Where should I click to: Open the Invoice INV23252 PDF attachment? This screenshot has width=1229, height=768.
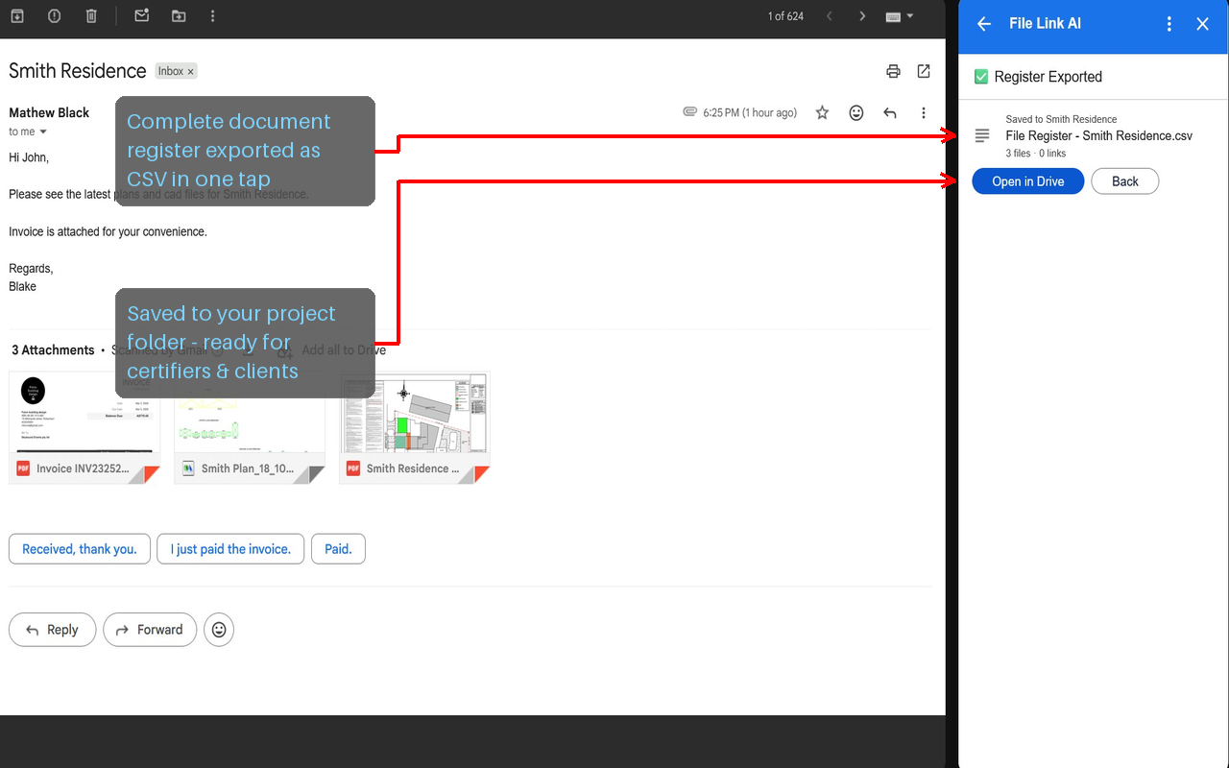84,428
